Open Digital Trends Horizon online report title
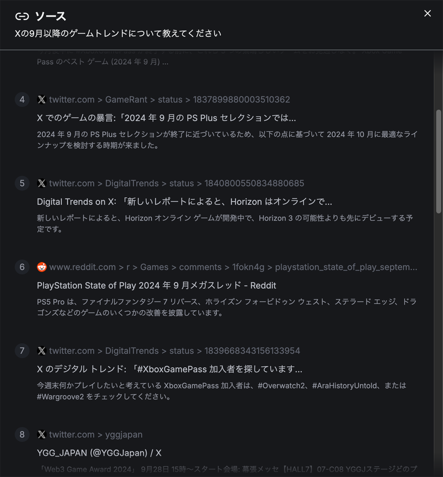The image size is (443, 477). click(184, 202)
